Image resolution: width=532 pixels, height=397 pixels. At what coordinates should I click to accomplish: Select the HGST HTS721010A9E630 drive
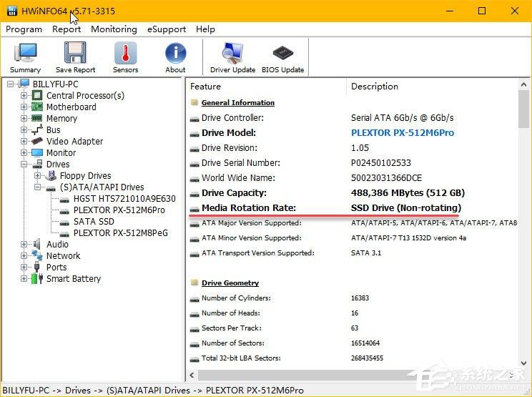(124, 199)
